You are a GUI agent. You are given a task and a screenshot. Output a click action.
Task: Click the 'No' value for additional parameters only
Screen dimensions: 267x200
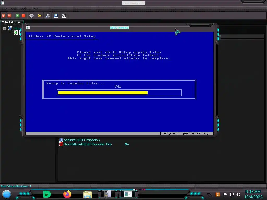pyautogui.click(x=127, y=144)
